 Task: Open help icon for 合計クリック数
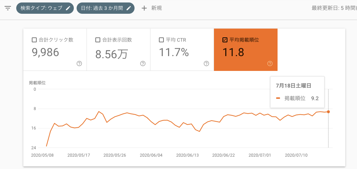[79, 64]
